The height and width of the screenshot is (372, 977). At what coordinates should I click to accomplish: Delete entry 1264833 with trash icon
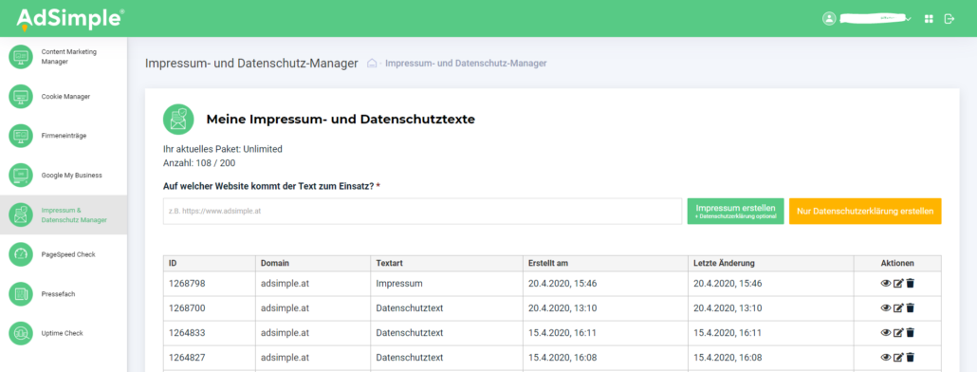tap(911, 333)
